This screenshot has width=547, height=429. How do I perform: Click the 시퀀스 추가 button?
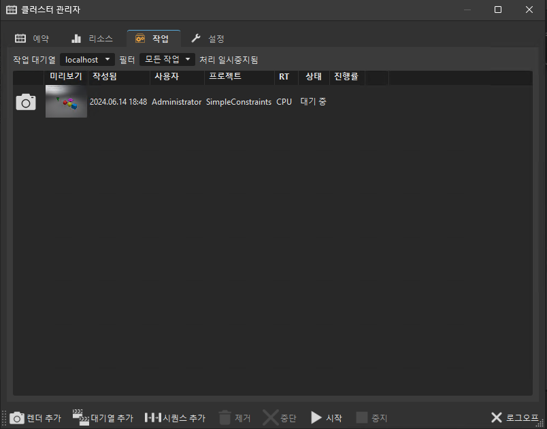click(175, 417)
